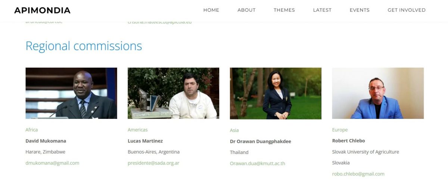
Task: Open the LATEST menu item
Action: coord(322,10)
